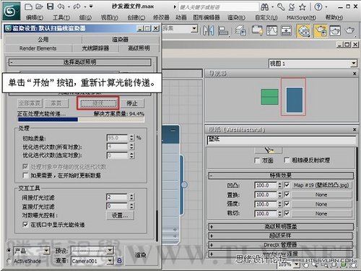Viewport: 361px width, 271px height.
Task: Collapse the 选择高级照明 rollout
Action: [x=79, y=62]
